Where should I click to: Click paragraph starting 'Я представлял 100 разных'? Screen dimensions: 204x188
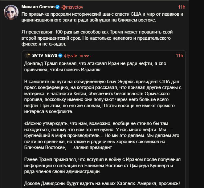click(x=97, y=38)
